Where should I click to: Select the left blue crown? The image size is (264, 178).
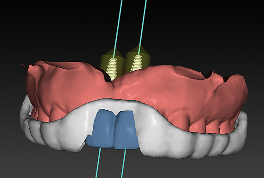(x=101, y=129)
